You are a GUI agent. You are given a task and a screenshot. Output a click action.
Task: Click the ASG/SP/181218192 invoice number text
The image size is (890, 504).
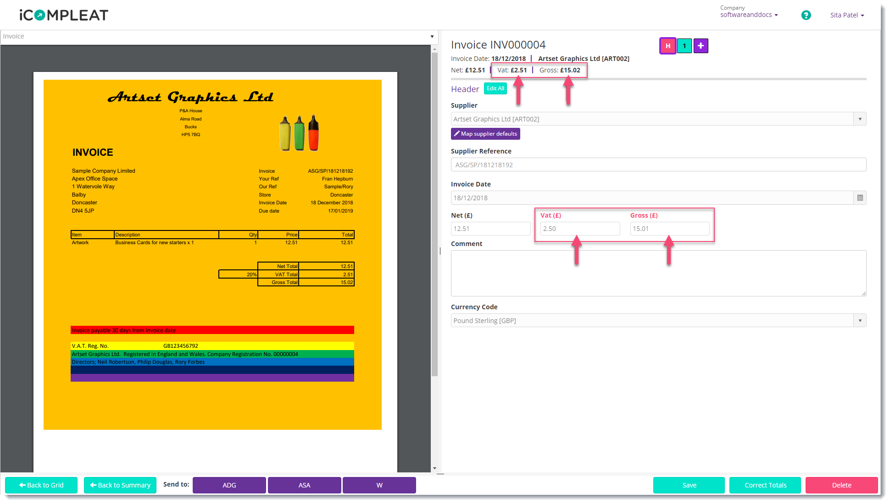[330, 171]
